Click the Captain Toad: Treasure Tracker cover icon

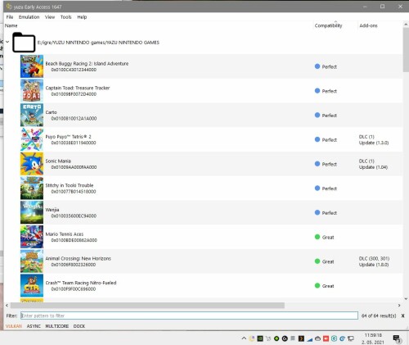(x=32, y=91)
